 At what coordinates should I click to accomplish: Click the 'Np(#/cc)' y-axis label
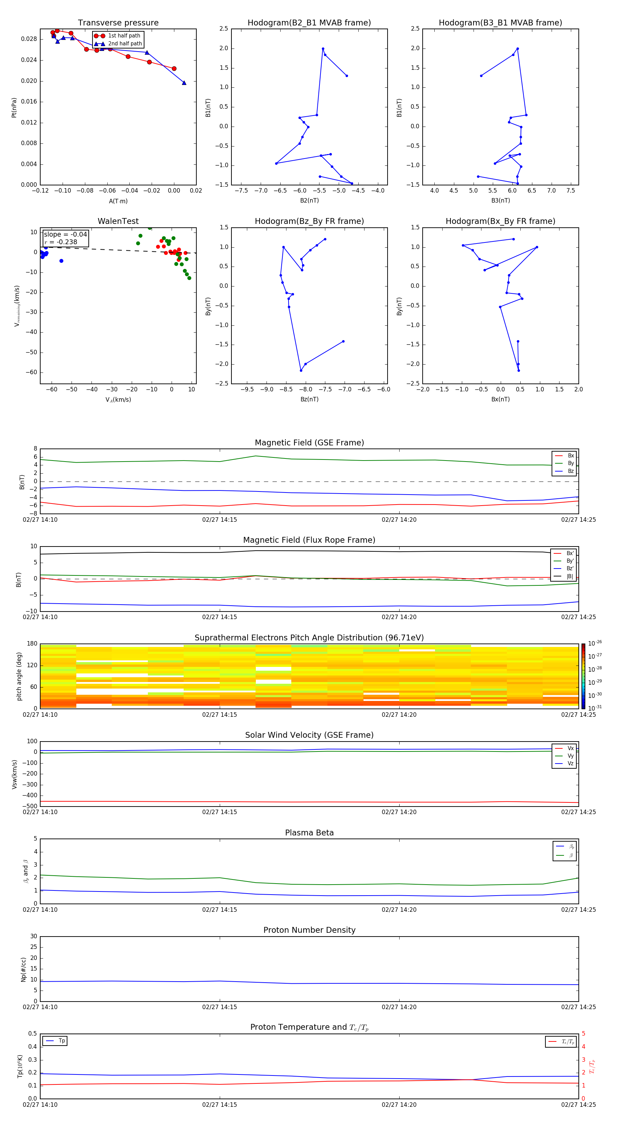23,969
